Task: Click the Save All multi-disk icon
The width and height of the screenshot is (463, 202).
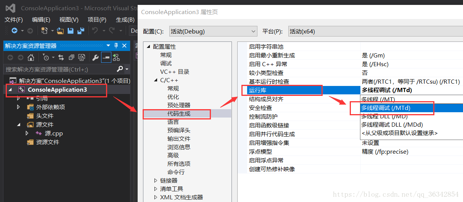Action: (x=81, y=30)
